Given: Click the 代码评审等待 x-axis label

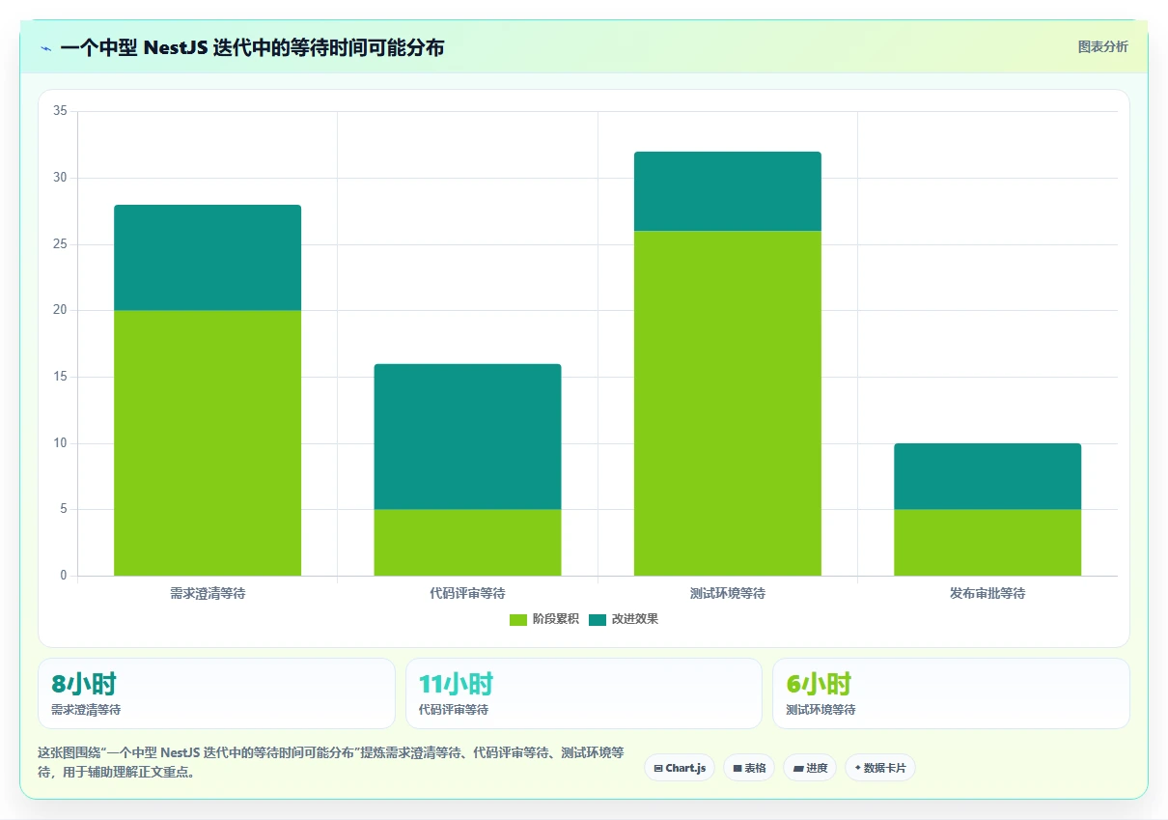Looking at the screenshot, I should (467, 593).
